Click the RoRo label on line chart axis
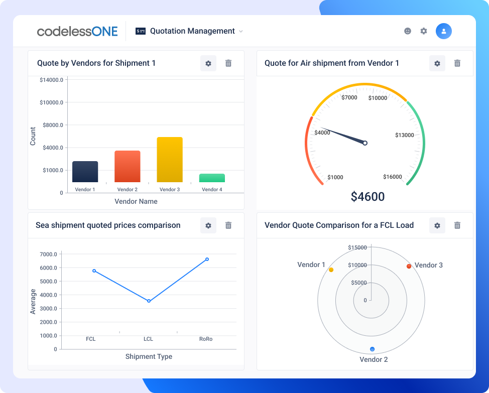Screen dimensions: 489x393 [206, 339]
